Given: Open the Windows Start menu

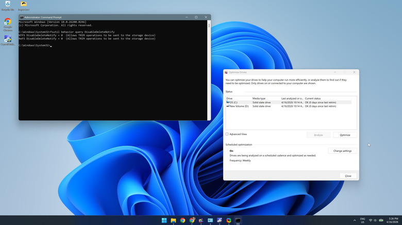Looking at the screenshot, I should 164,220.
